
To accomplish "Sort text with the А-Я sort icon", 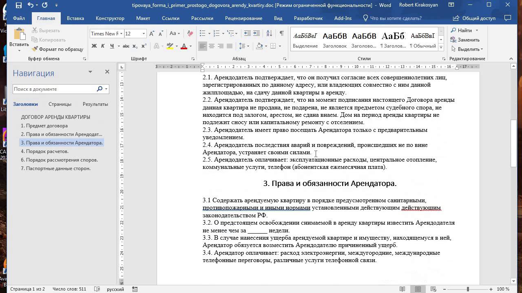I will click(x=269, y=33).
